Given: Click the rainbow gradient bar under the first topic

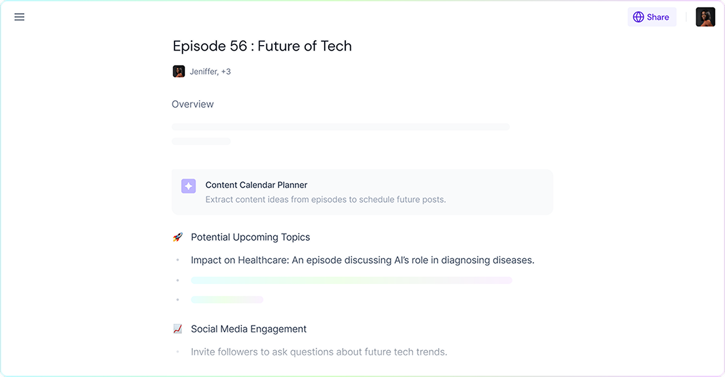Looking at the screenshot, I should (351, 280).
